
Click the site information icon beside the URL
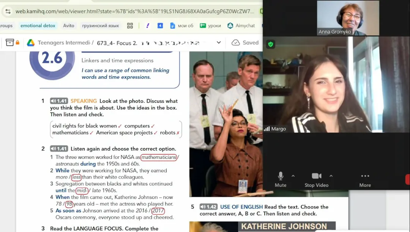click(8, 11)
